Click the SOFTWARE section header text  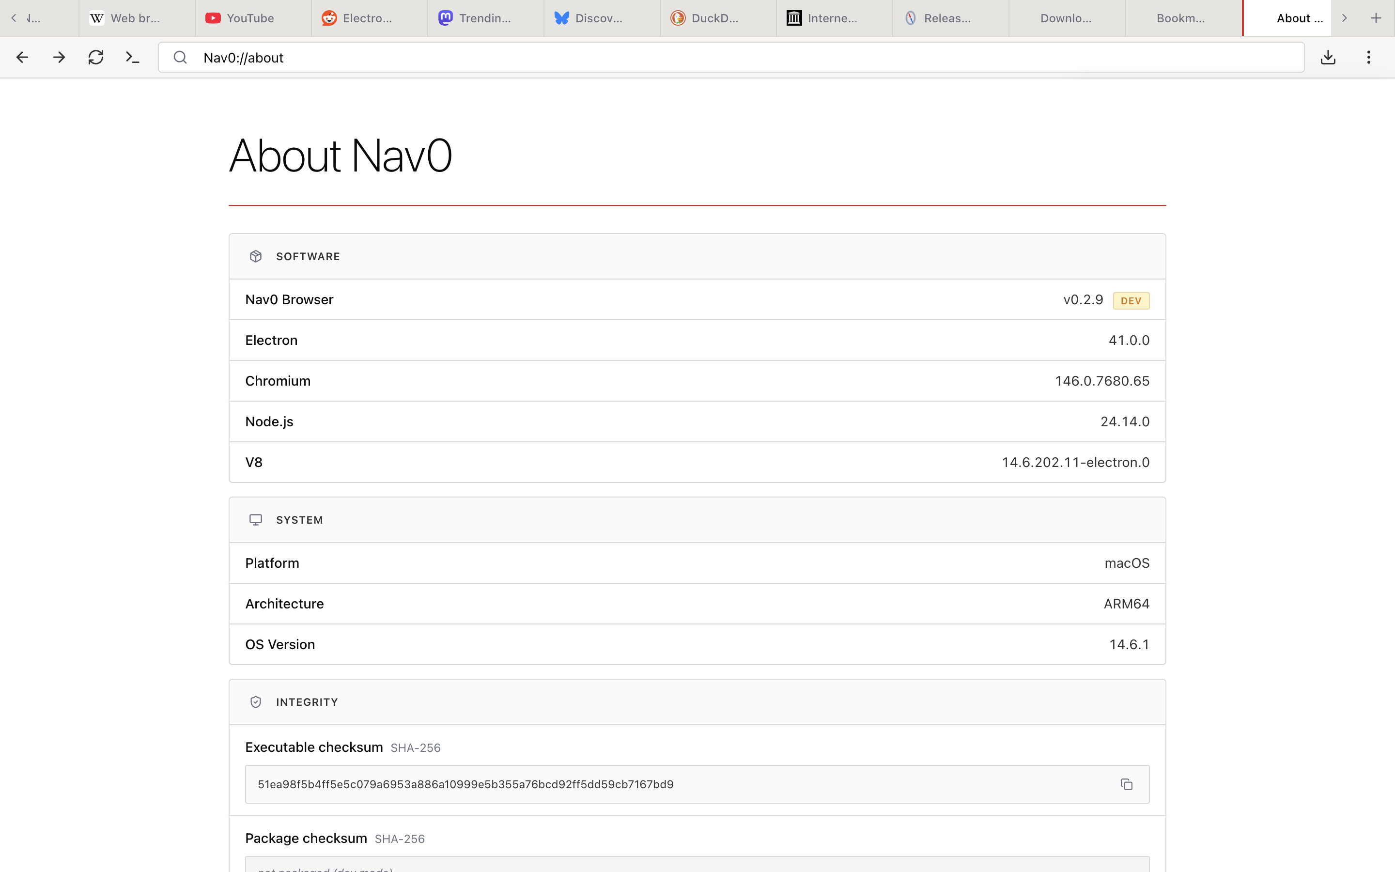click(x=308, y=256)
